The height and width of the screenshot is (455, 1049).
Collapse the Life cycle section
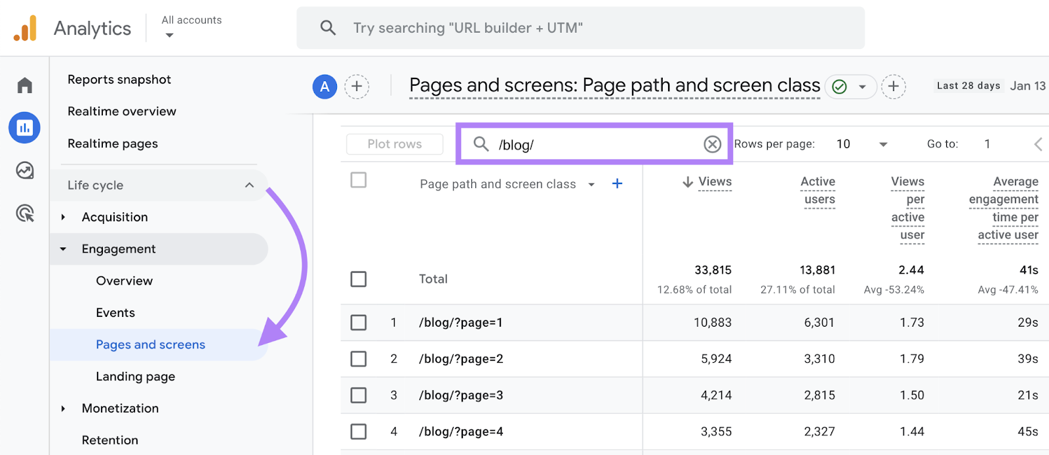click(x=249, y=185)
